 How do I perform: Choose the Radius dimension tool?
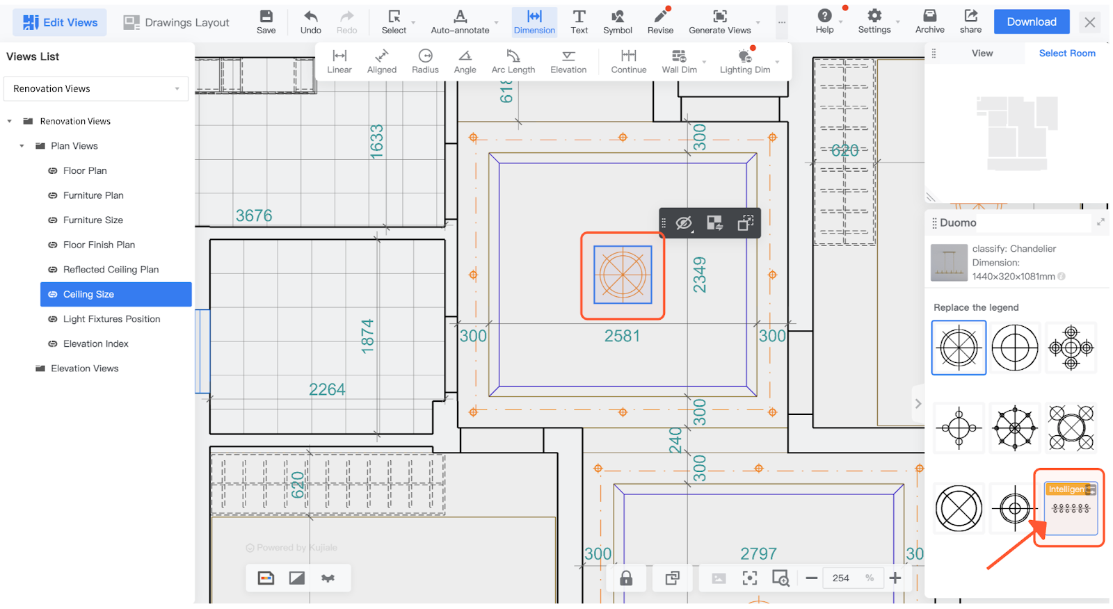tap(425, 61)
